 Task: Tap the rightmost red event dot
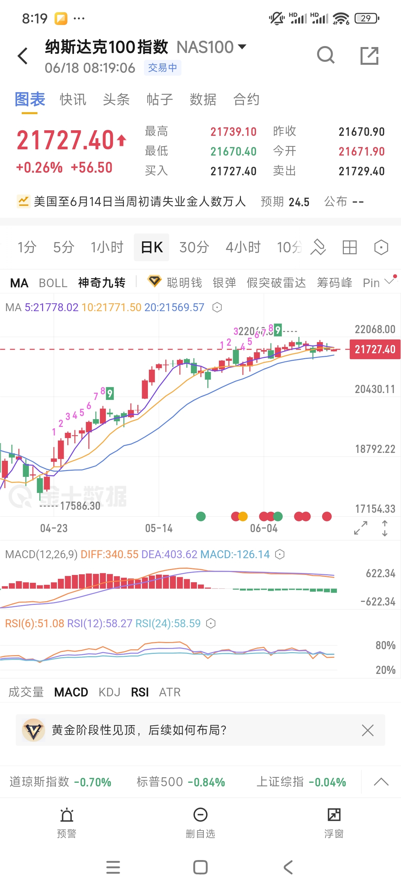(x=327, y=516)
